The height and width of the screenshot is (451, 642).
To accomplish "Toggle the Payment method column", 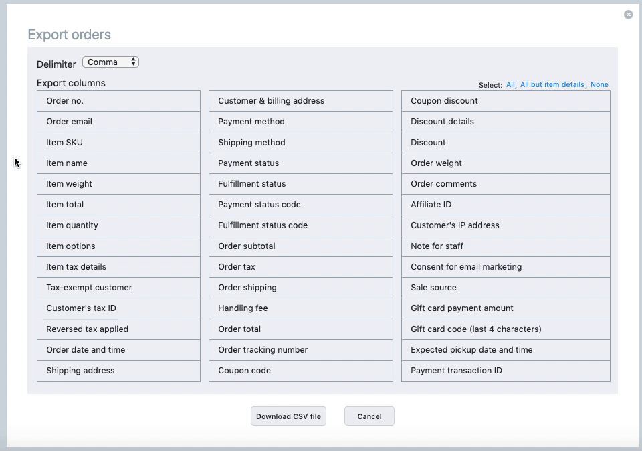I will pos(301,122).
